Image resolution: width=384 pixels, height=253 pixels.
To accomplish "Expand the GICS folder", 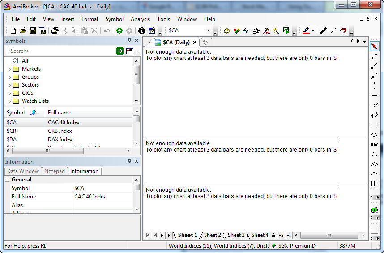I will pyautogui.click(x=9, y=93).
